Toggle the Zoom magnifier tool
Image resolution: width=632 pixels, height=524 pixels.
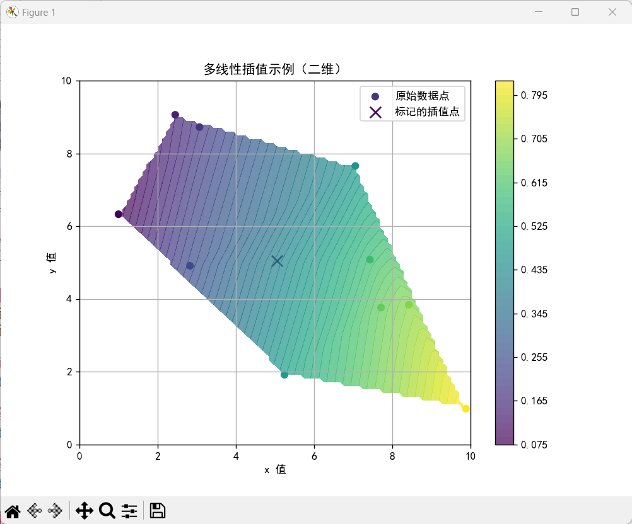107,510
